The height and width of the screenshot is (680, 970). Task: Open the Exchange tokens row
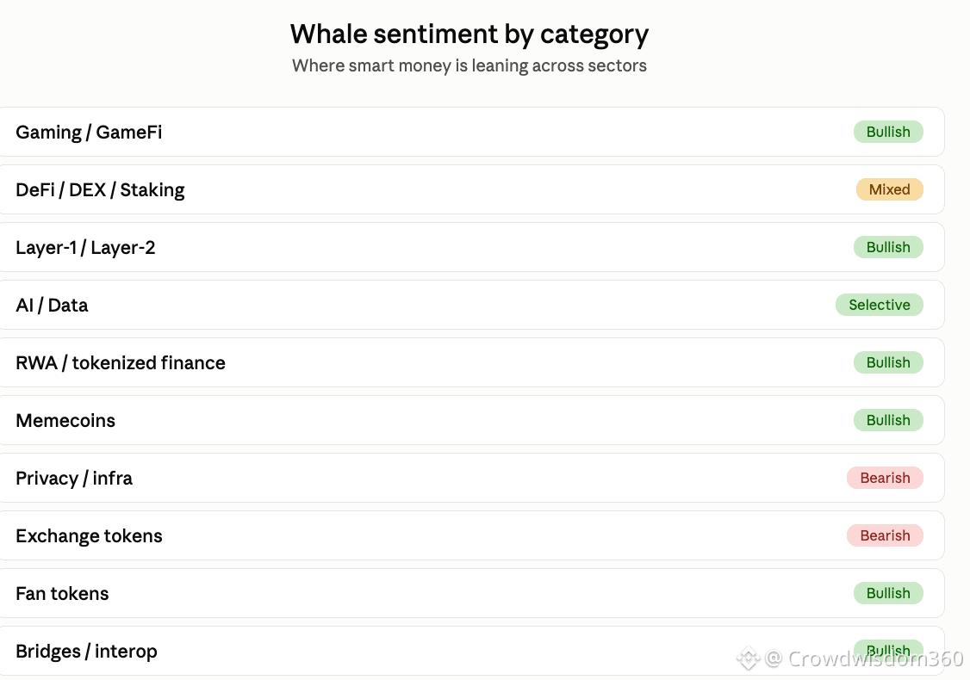point(472,535)
